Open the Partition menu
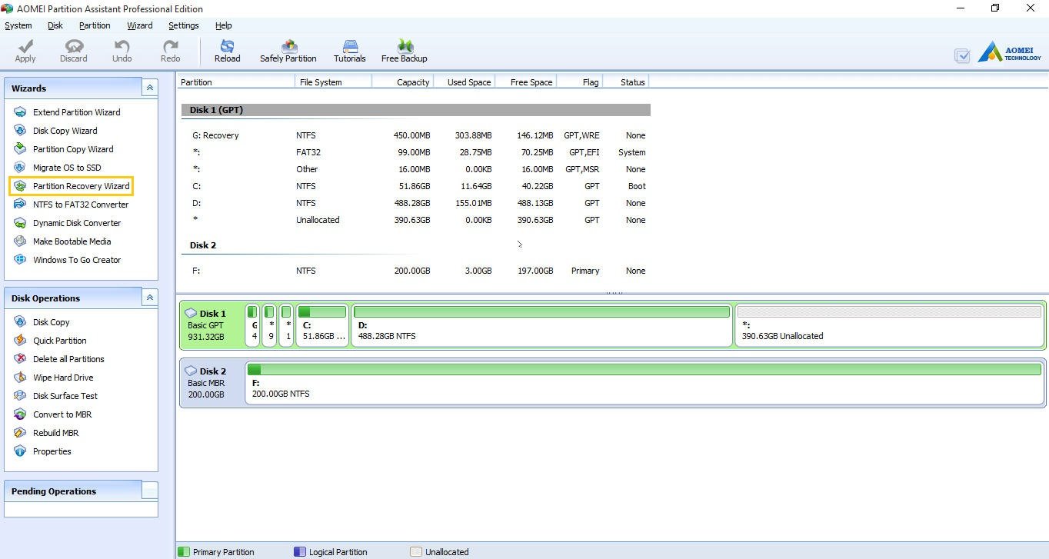The width and height of the screenshot is (1049, 559). (95, 25)
